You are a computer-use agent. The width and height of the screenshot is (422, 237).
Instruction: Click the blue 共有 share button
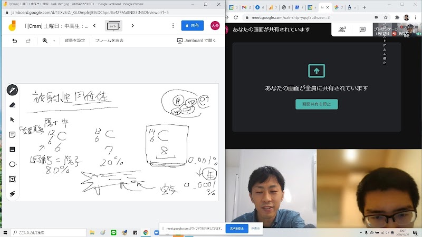193,25
